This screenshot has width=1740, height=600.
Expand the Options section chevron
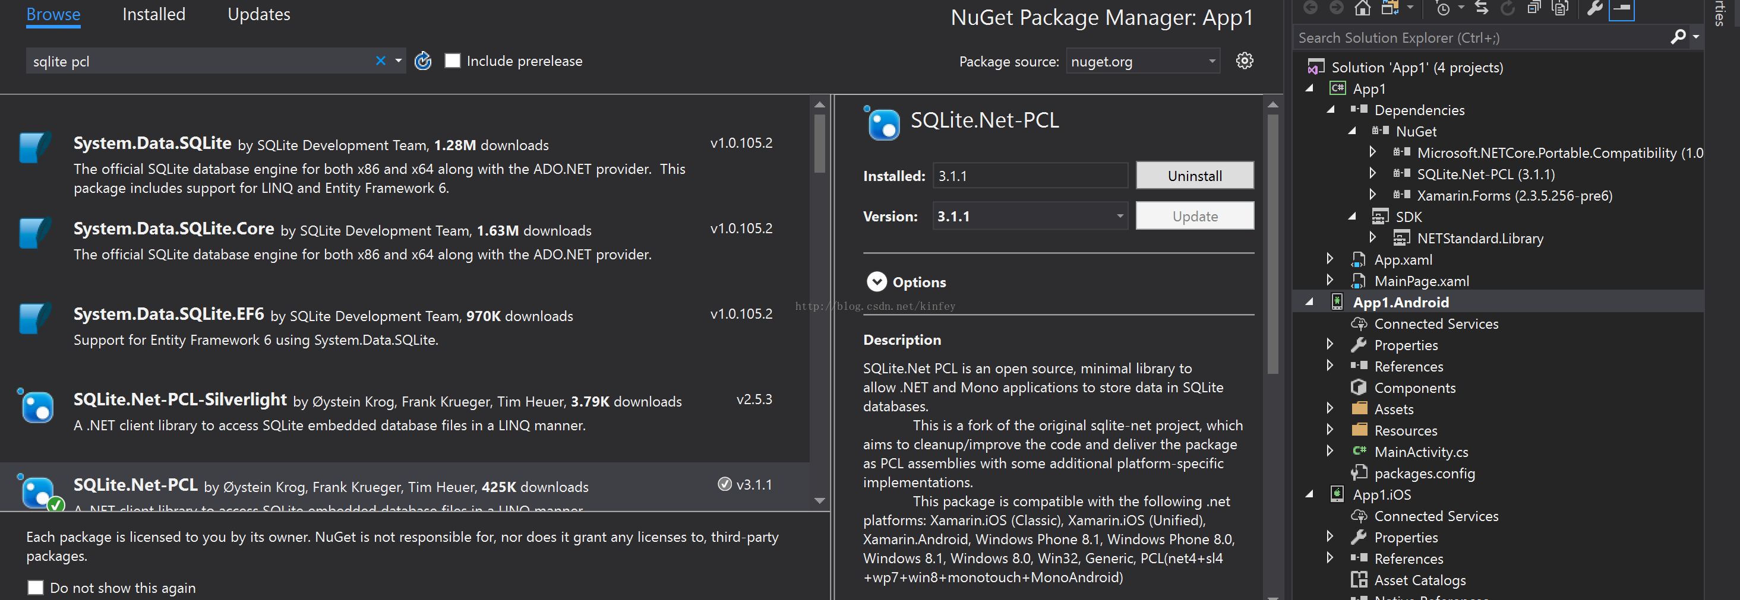point(876,281)
